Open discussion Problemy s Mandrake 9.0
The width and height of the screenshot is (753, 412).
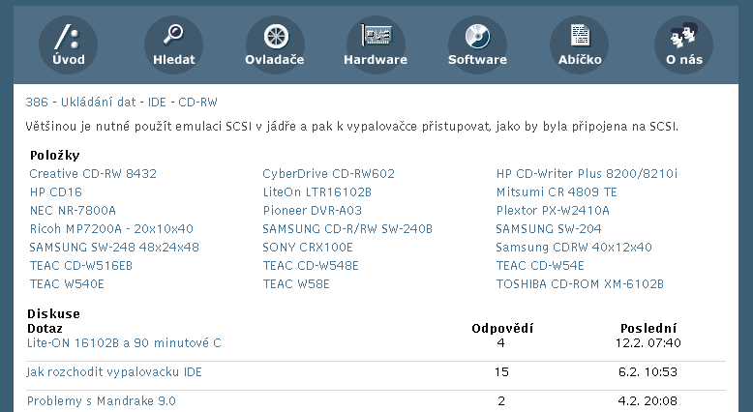102,401
